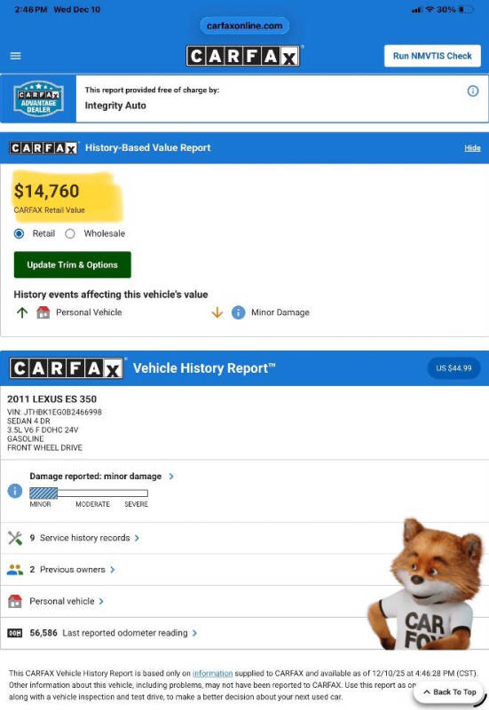Screen dimensions: 489x710
Task: Expand 9 Service history records chevron
Action: click(x=137, y=538)
